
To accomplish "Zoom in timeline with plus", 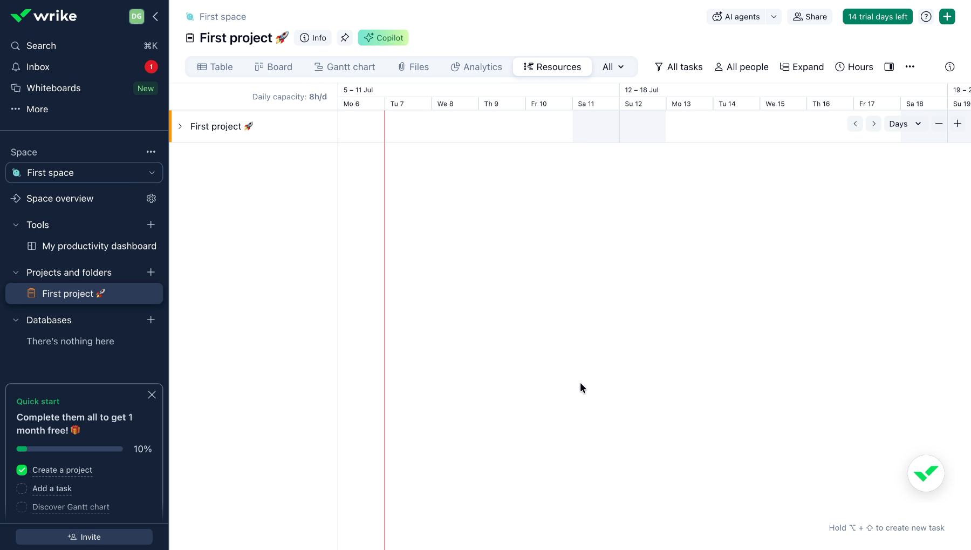I will (x=958, y=124).
